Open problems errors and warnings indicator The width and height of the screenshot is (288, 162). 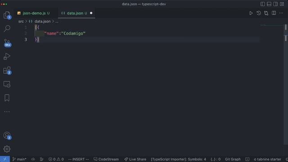[56, 159]
